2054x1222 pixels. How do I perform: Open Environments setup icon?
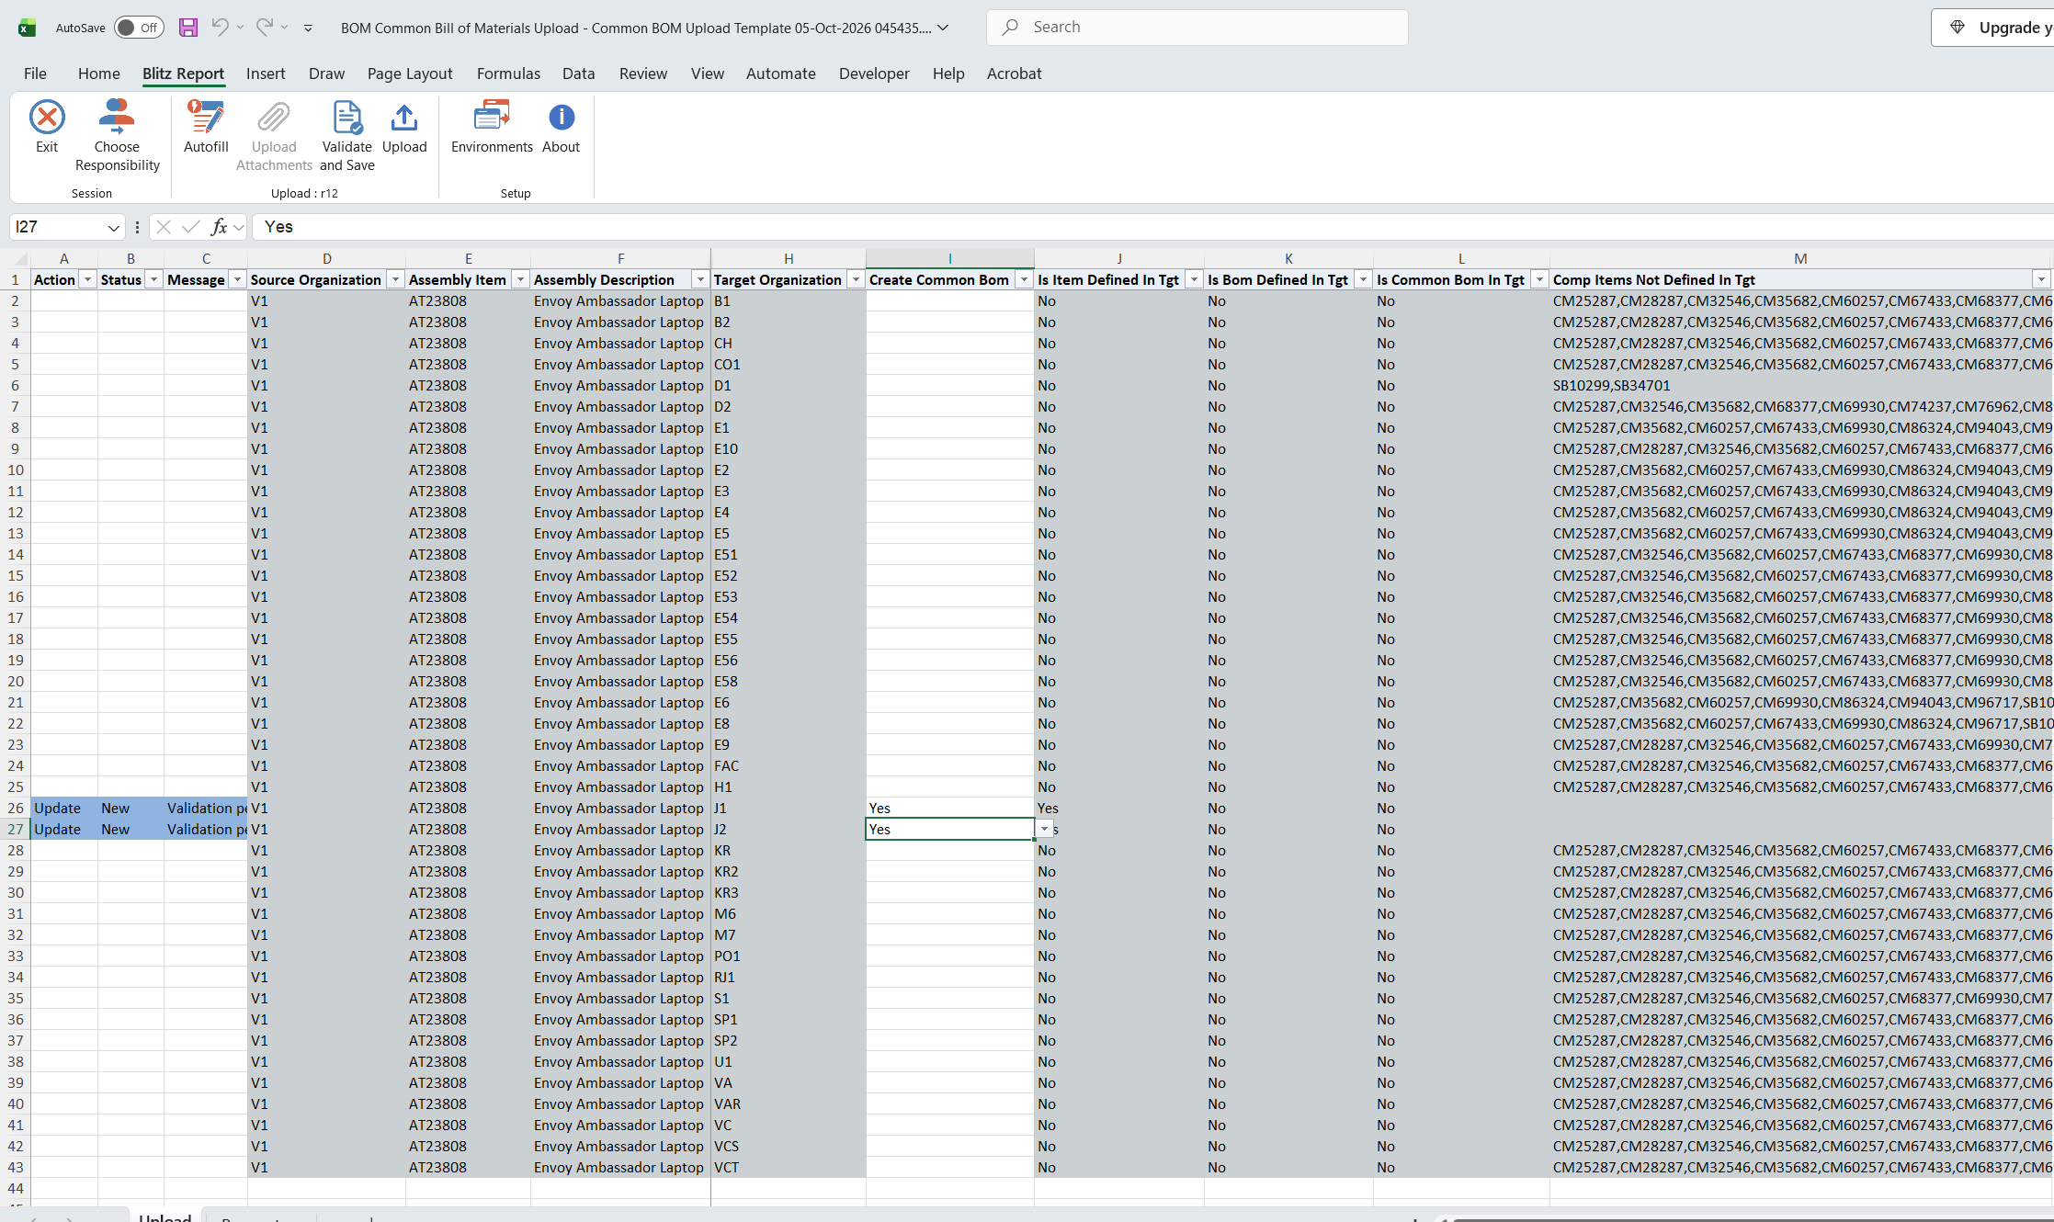pyautogui.click(x=492, y=118)
